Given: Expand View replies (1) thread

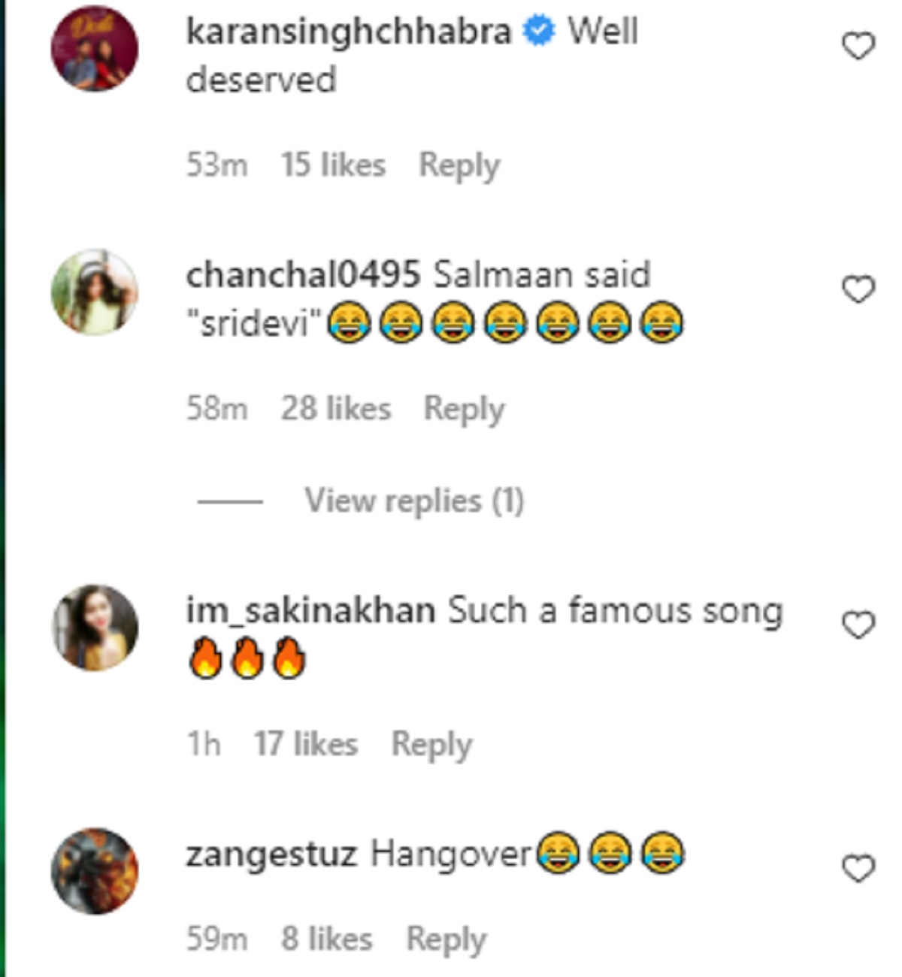Looking at the screenshot, I should (413, 501).
